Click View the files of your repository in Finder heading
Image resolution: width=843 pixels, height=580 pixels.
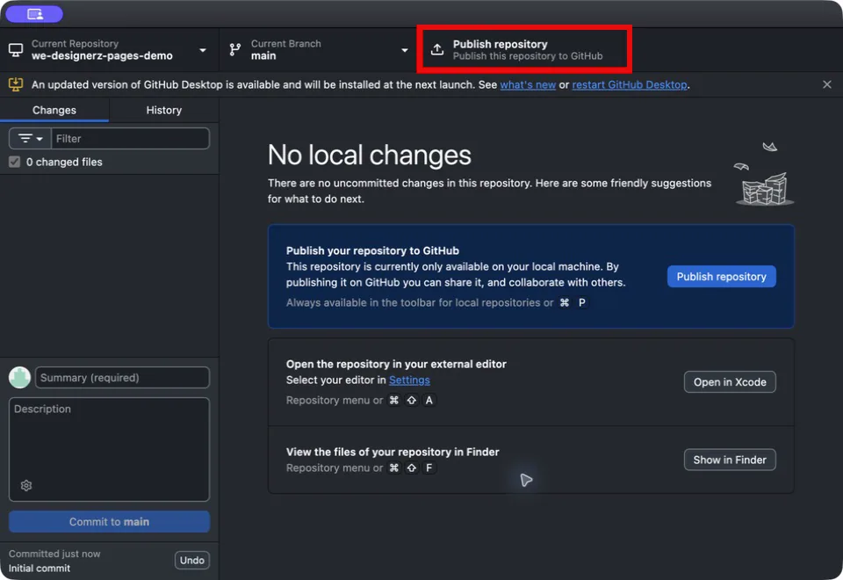click(x=393, y=452)
